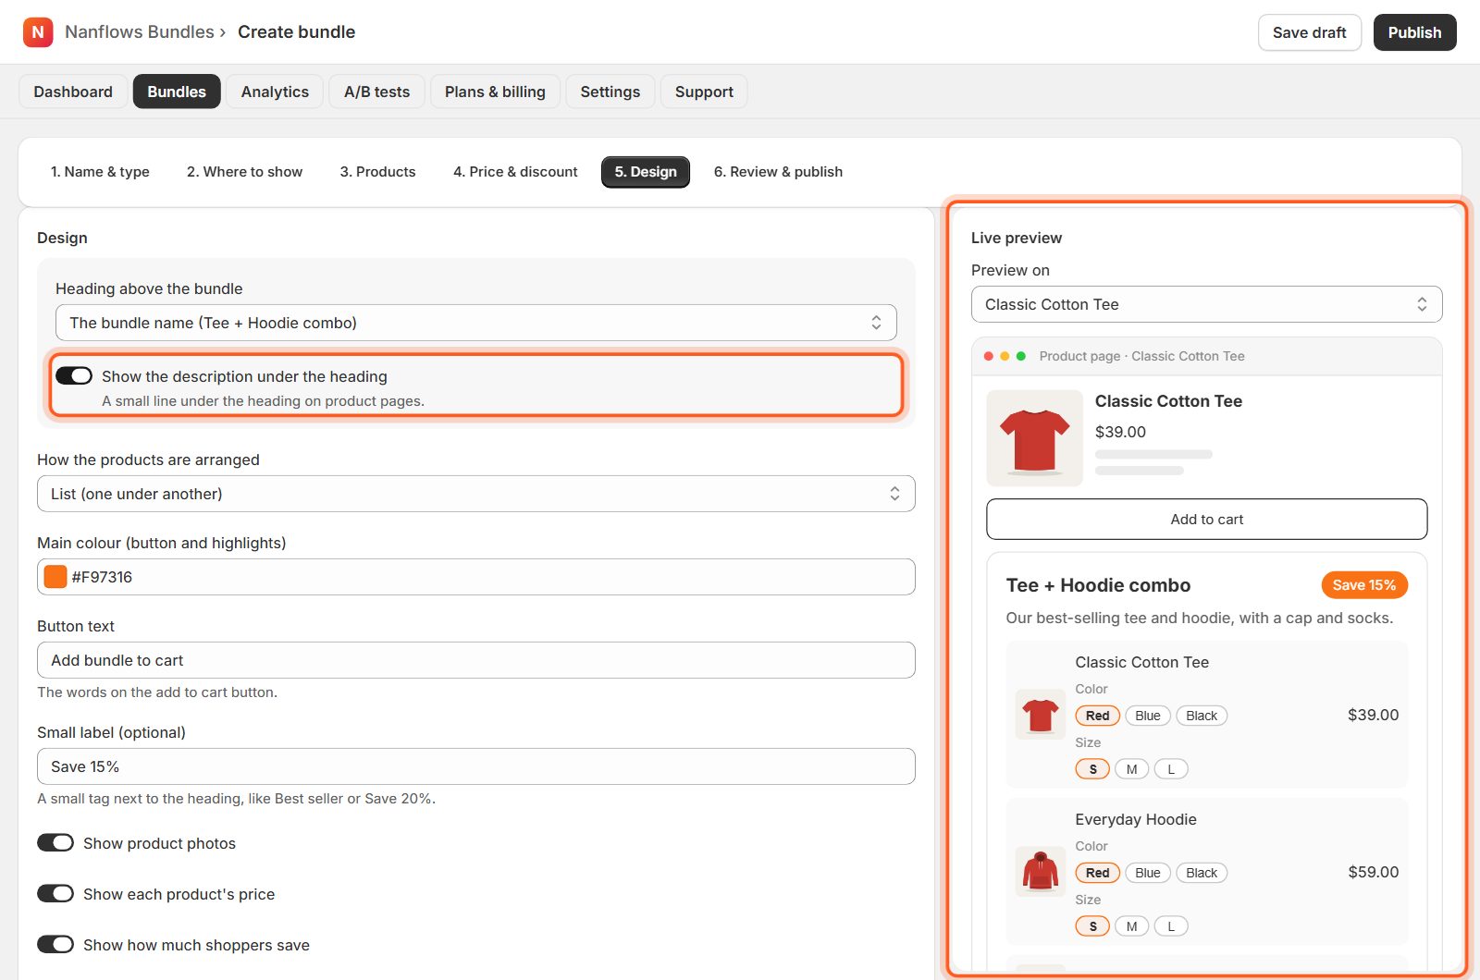
Task: Toggle Show each product's price
Action: 55,894
